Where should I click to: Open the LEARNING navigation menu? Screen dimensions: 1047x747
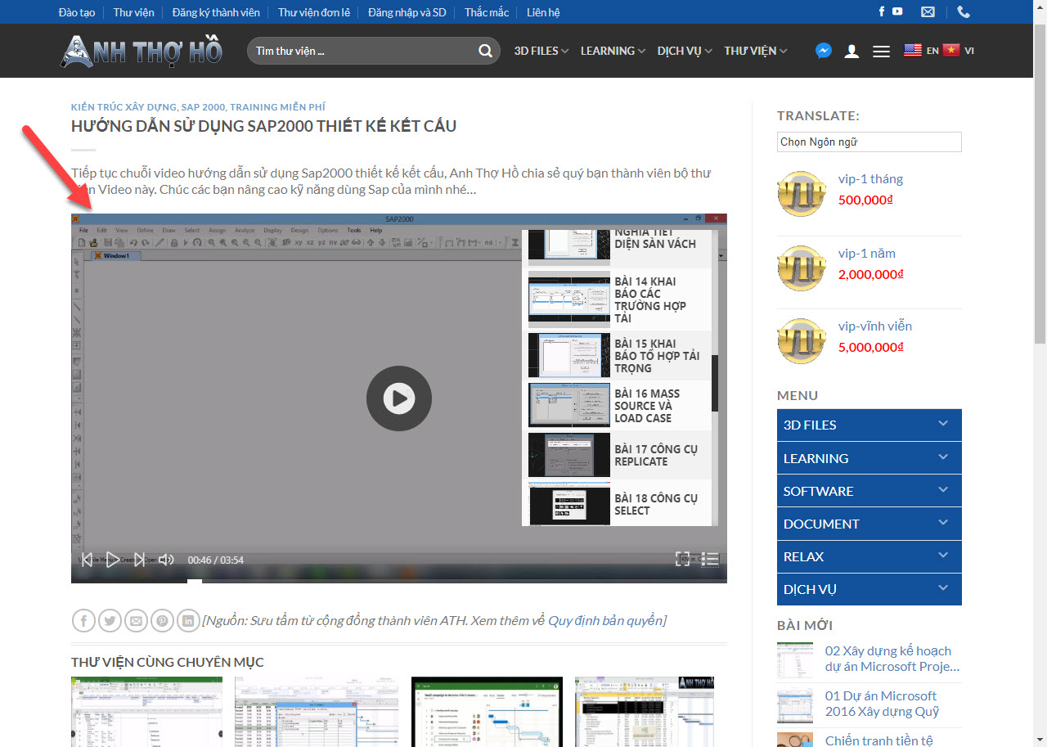coord(613,51)
